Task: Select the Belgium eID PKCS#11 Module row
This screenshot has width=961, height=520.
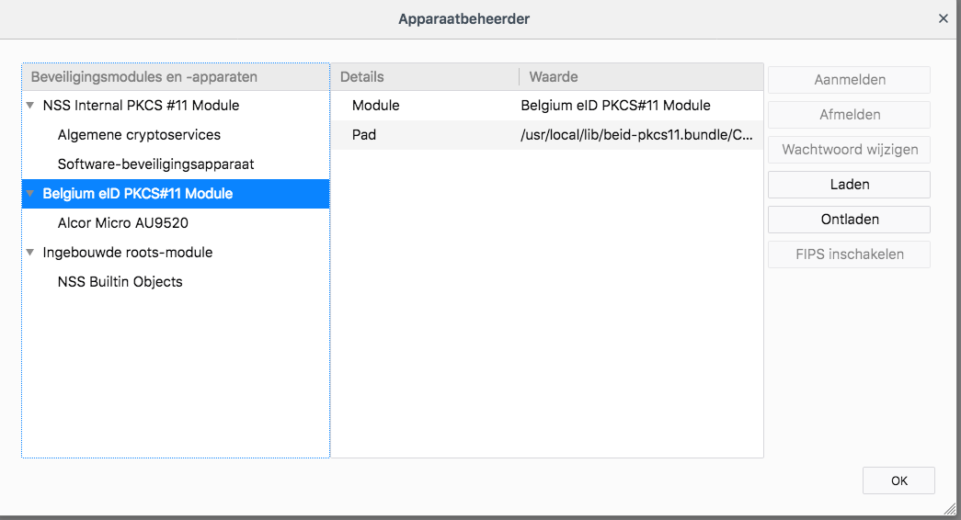Action: tap(138, 194)
